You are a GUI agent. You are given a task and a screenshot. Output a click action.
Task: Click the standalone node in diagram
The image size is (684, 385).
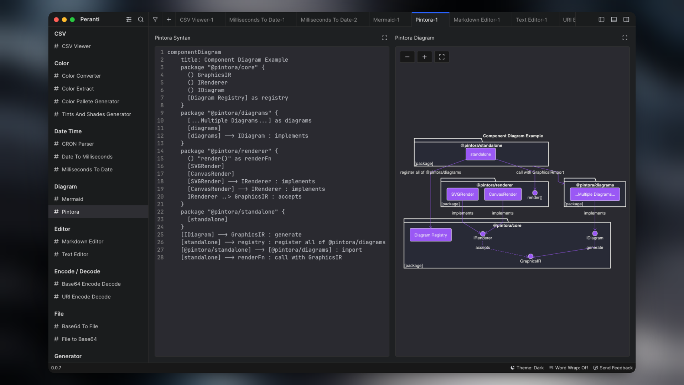point(481,154)
